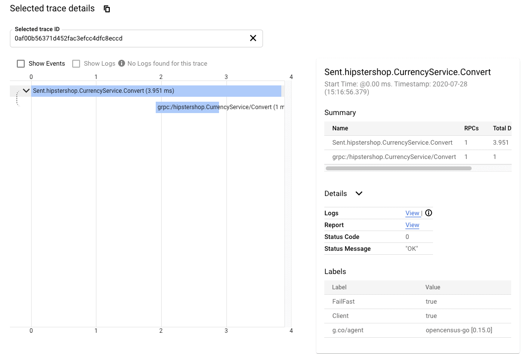Click the Name column header in Summary
Image resolution: width=526 pixels, height=354 pixels.
[x=340, y=128]
